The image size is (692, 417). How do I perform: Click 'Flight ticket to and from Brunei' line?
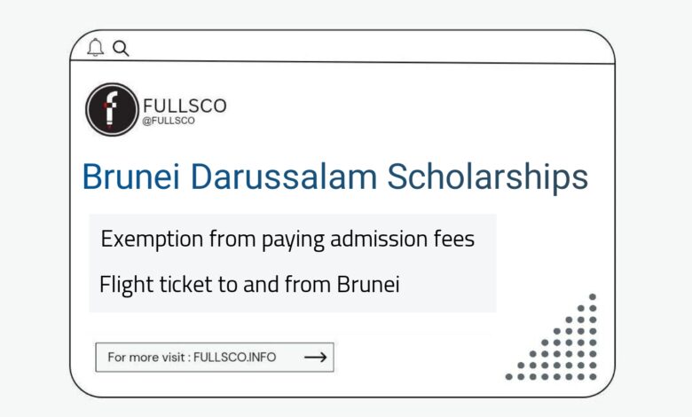click(x=249, y=284)
